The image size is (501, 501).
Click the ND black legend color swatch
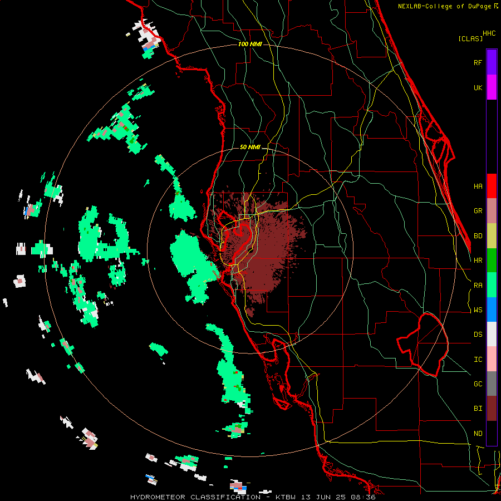pyautogui.click(x=492, y=433)
